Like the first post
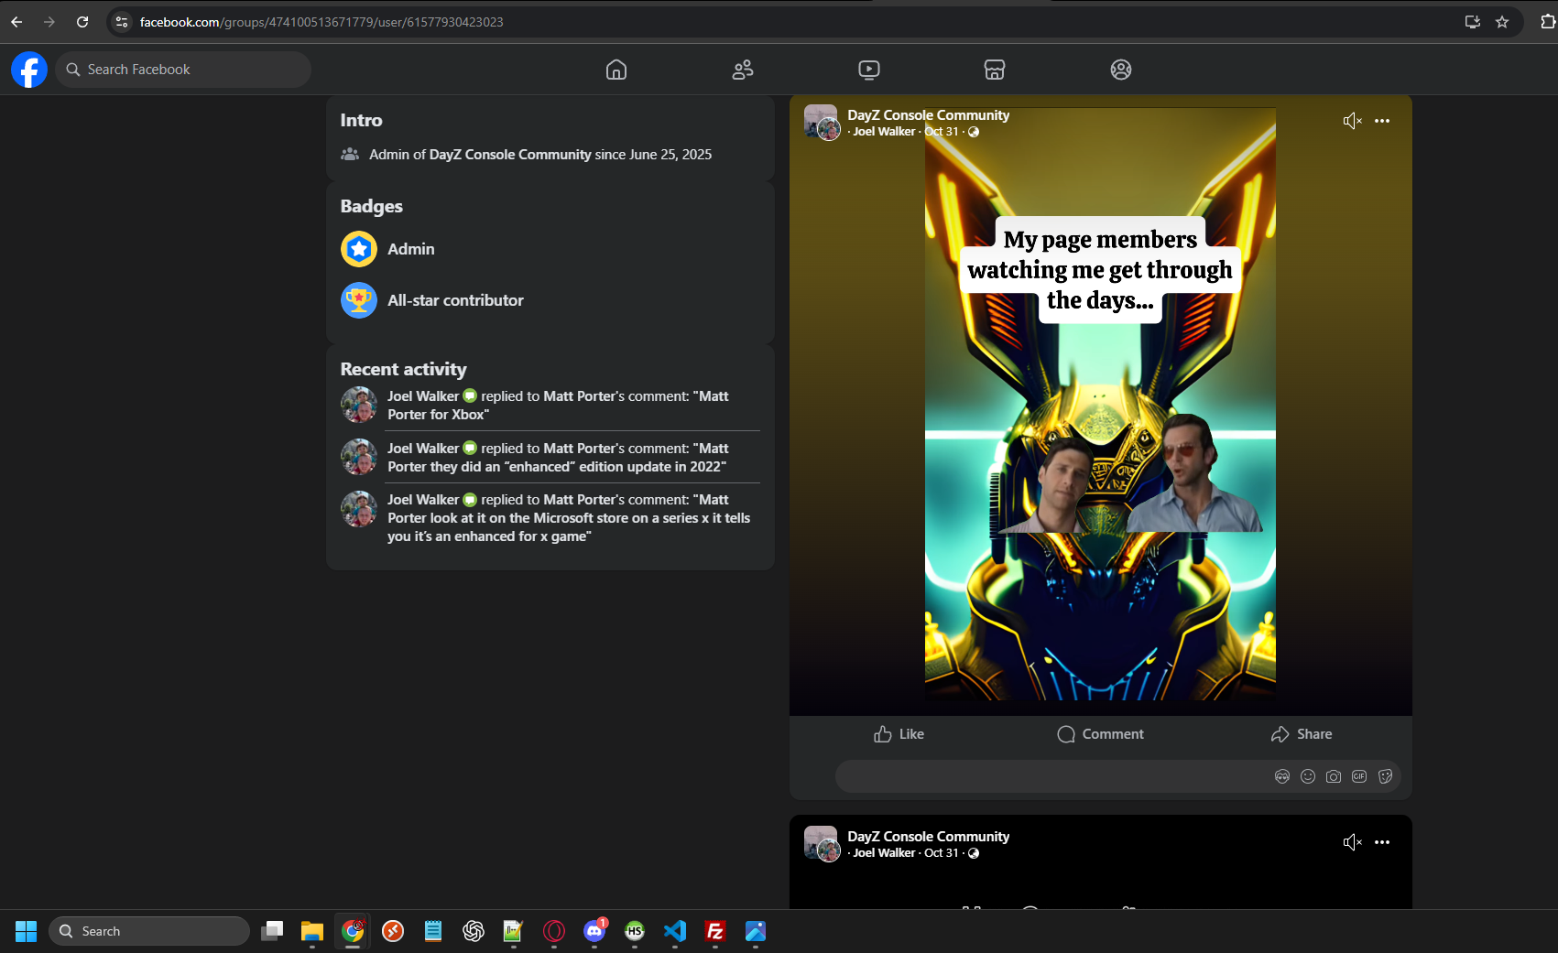Screen dimensions: 1558x953 click(899, 734)
